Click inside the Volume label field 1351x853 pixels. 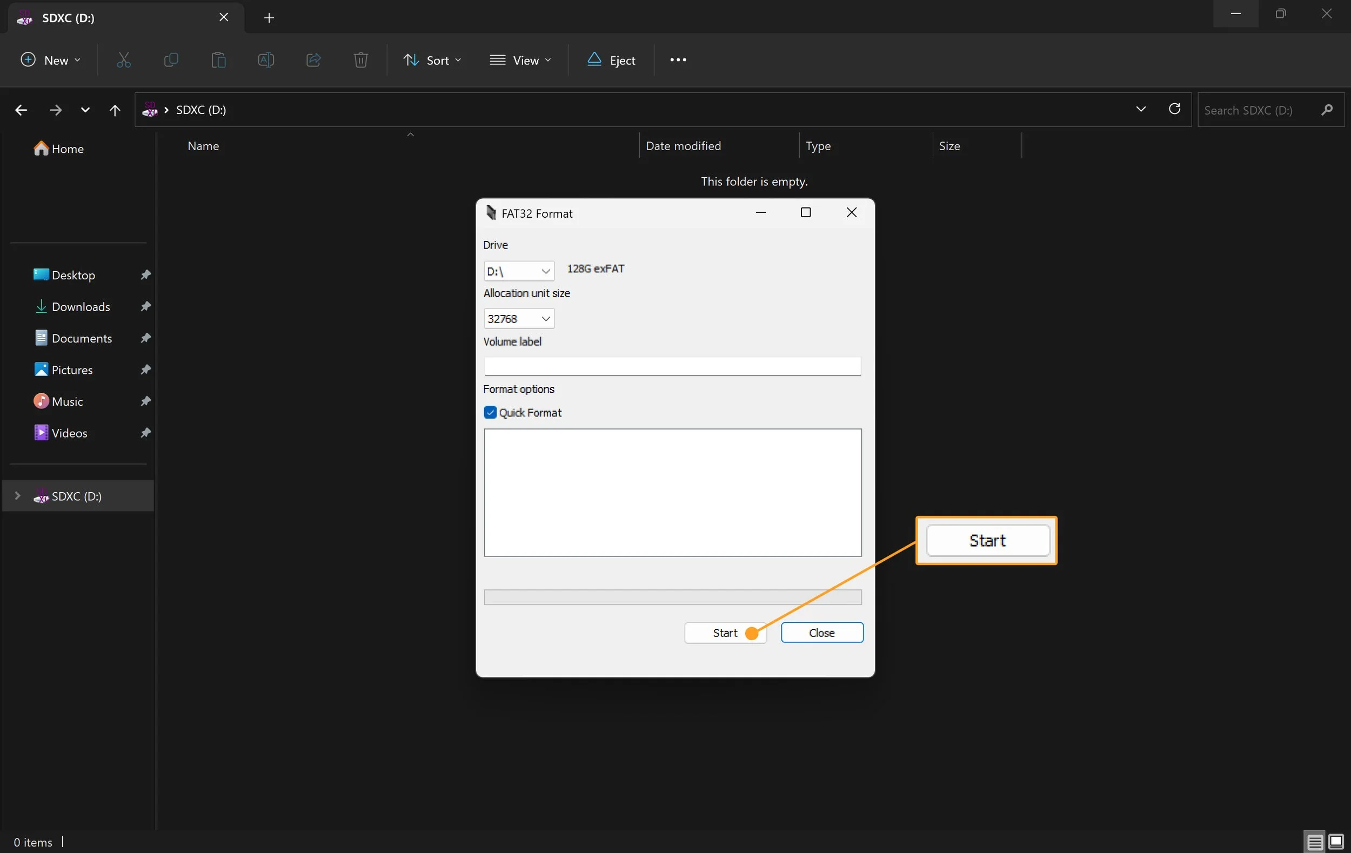[672, 366]
